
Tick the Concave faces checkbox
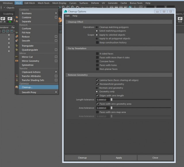[97, 61]
